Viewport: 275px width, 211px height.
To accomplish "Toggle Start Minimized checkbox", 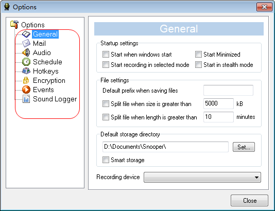I will pos(198,55).
